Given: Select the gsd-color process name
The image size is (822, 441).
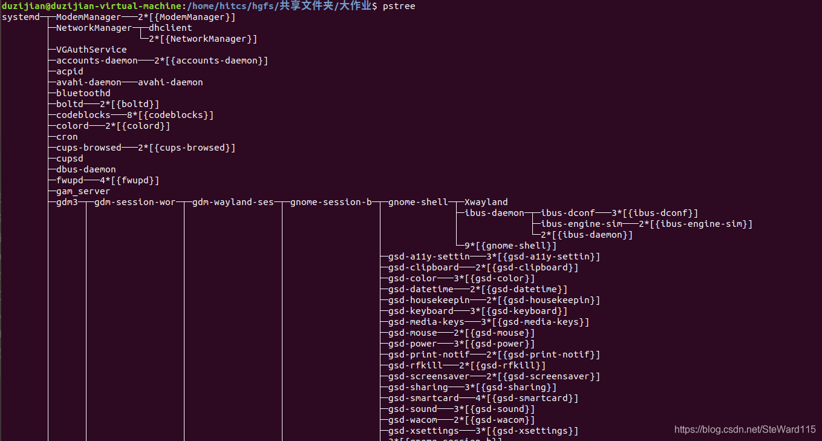Looking at the screenshot, I should click(x=413, y=278).
